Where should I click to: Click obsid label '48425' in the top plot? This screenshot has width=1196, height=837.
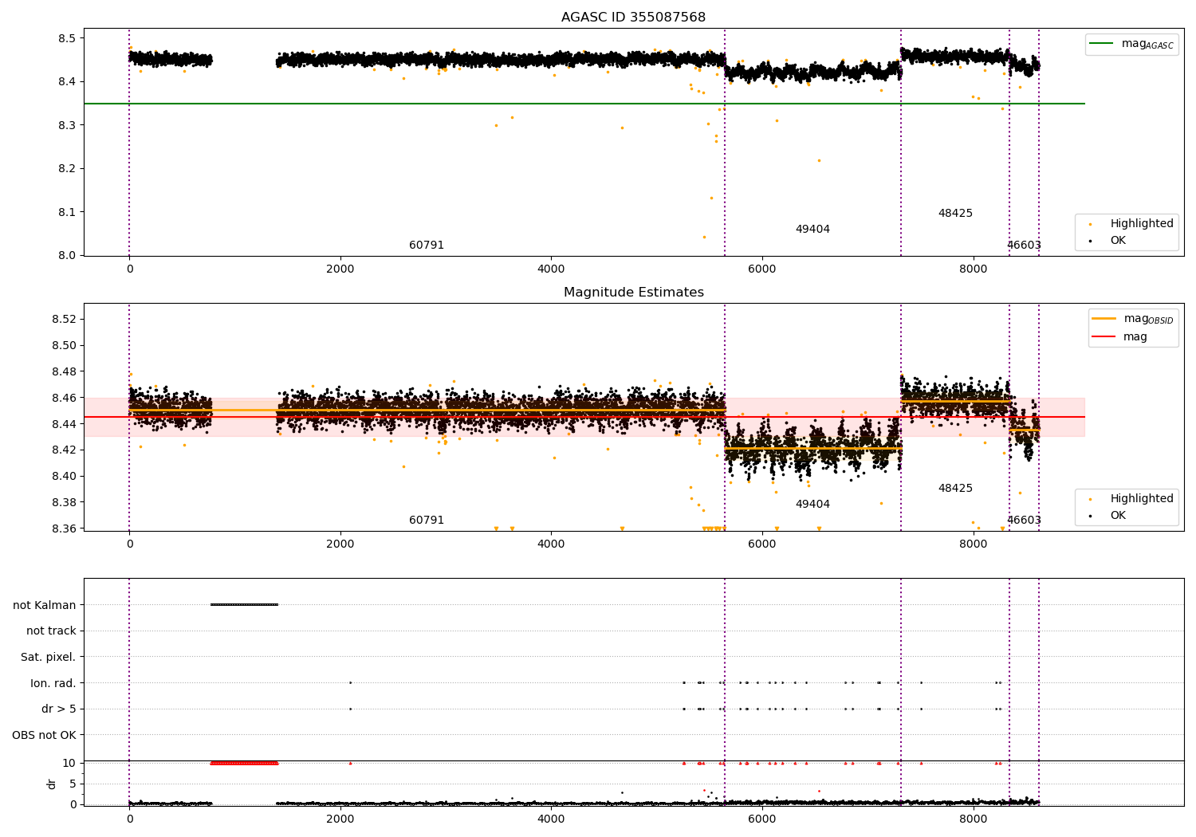coord(955,214)
